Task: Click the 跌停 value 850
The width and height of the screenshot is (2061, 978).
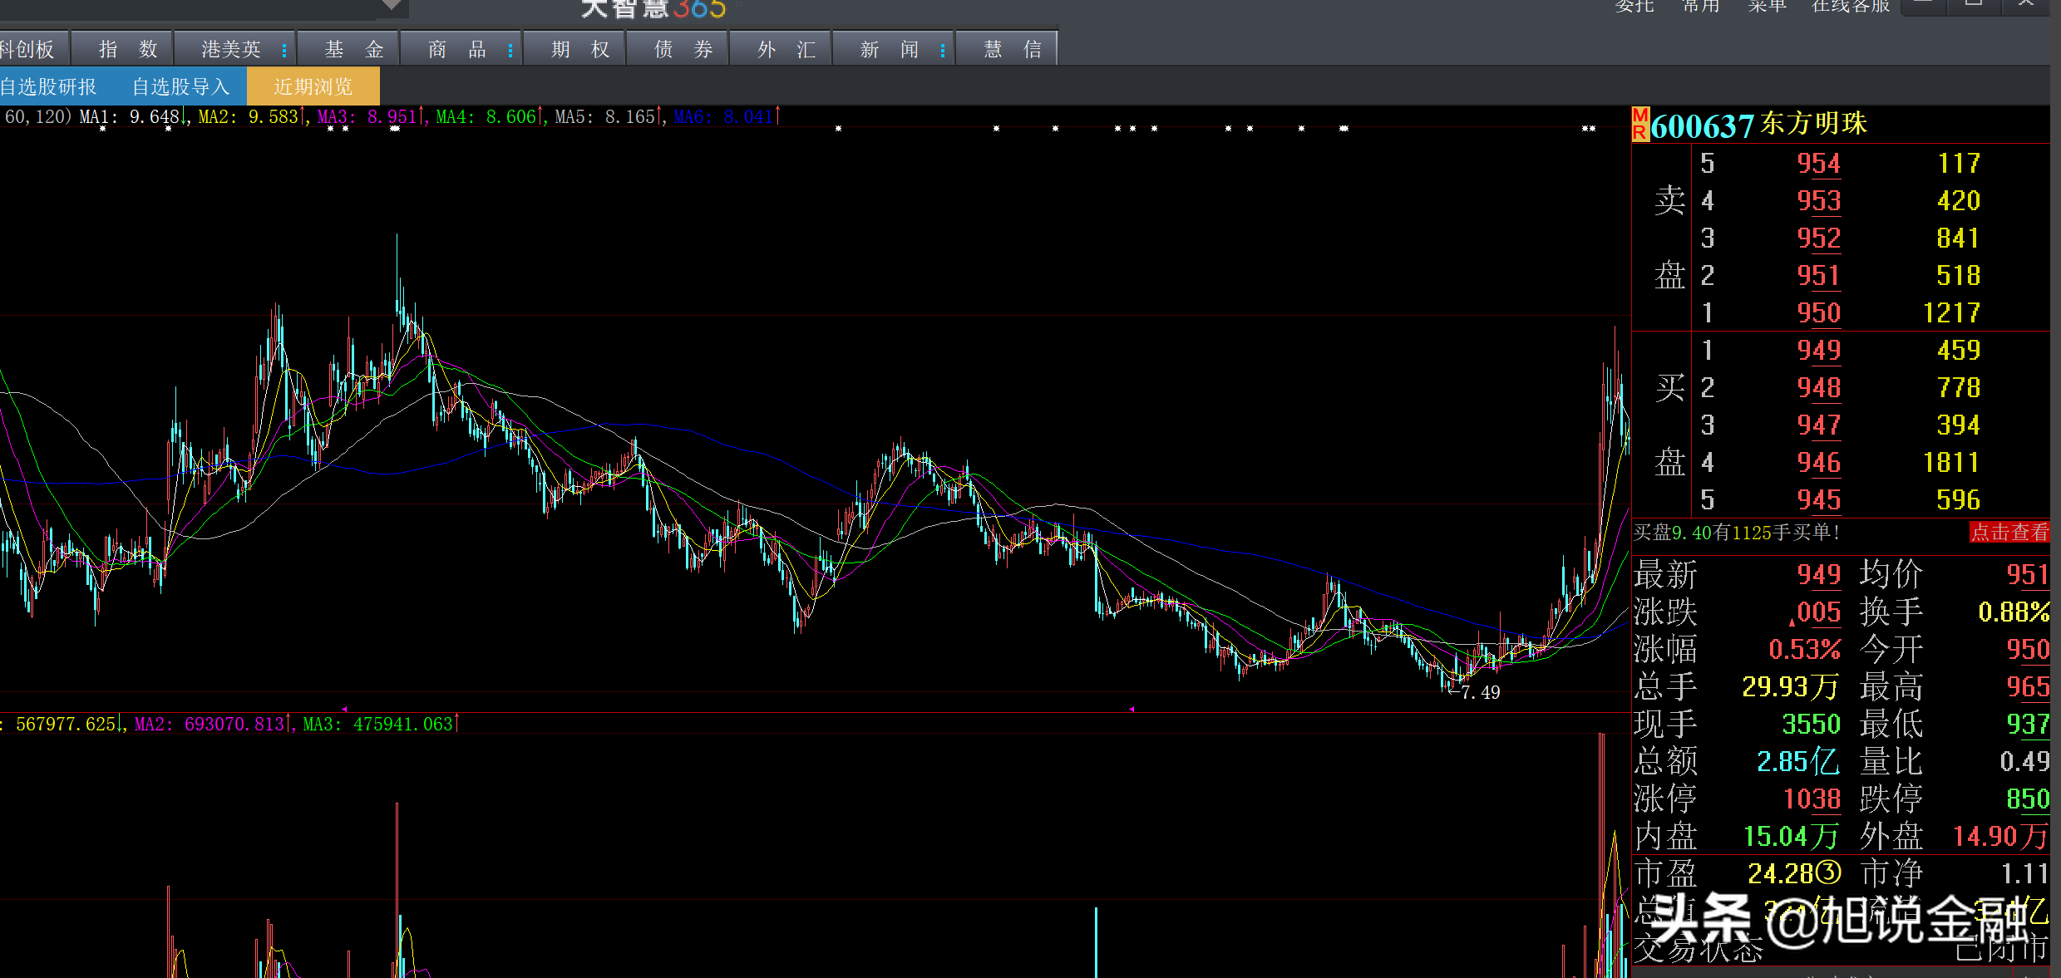Action: [2028, 799]
